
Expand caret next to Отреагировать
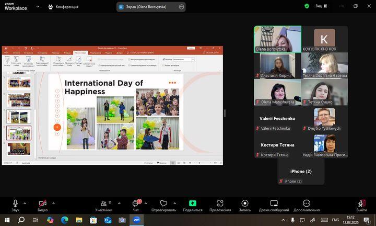pos(174,204)
